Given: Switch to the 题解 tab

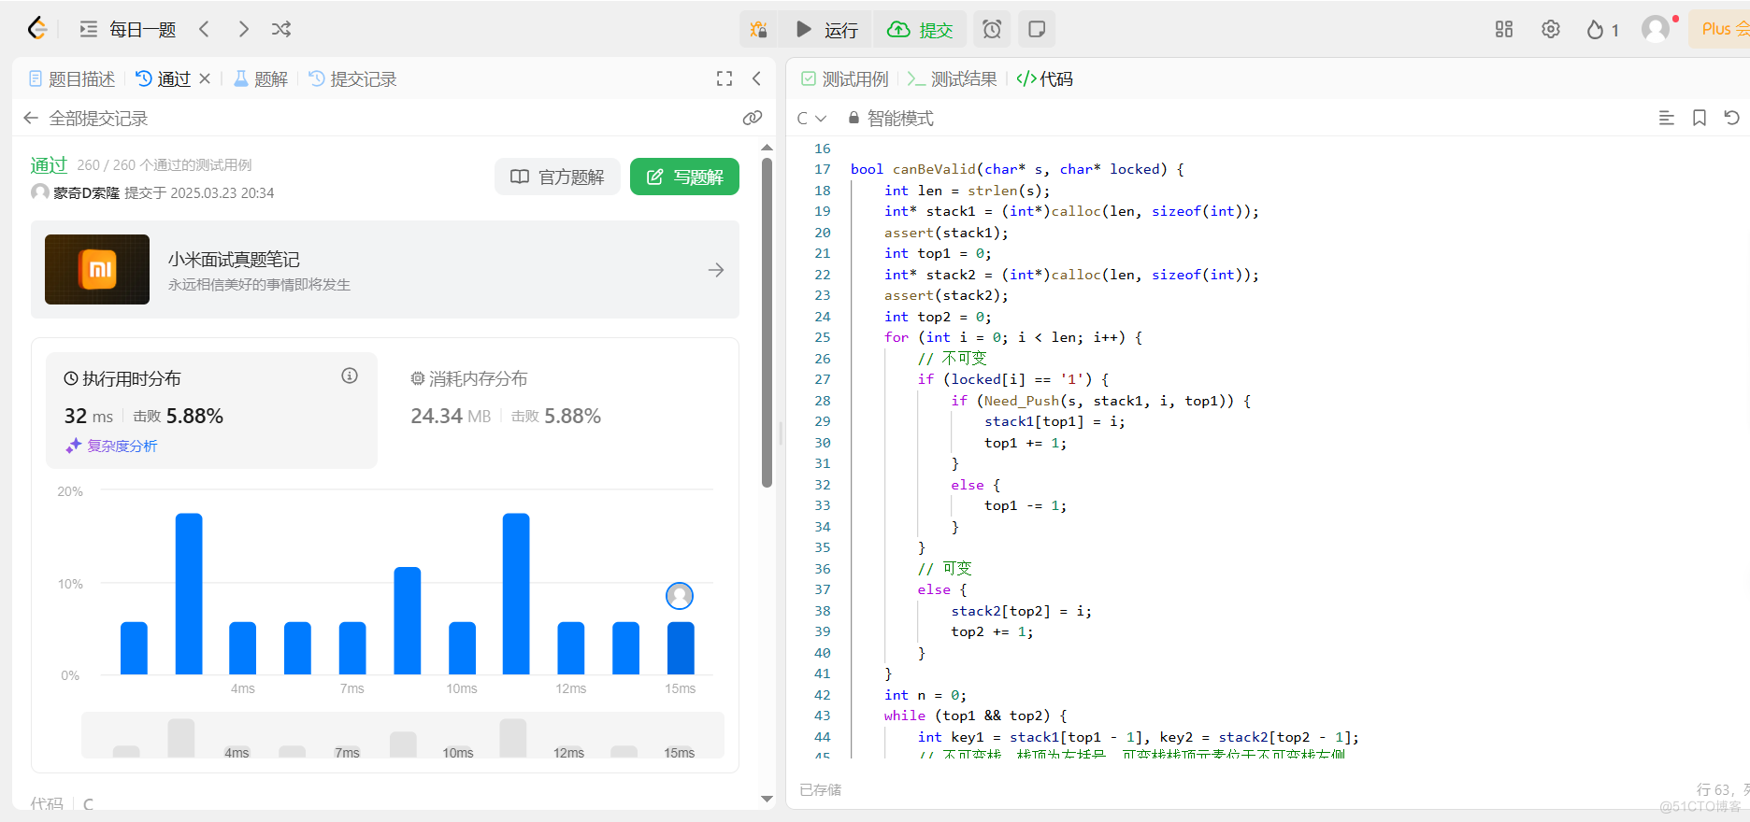Looking at the screenshot, I should pos(261,79).
